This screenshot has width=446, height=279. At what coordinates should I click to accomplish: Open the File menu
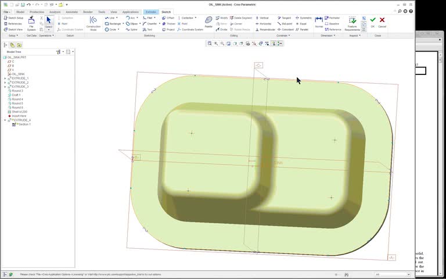(x=6, y=12)
